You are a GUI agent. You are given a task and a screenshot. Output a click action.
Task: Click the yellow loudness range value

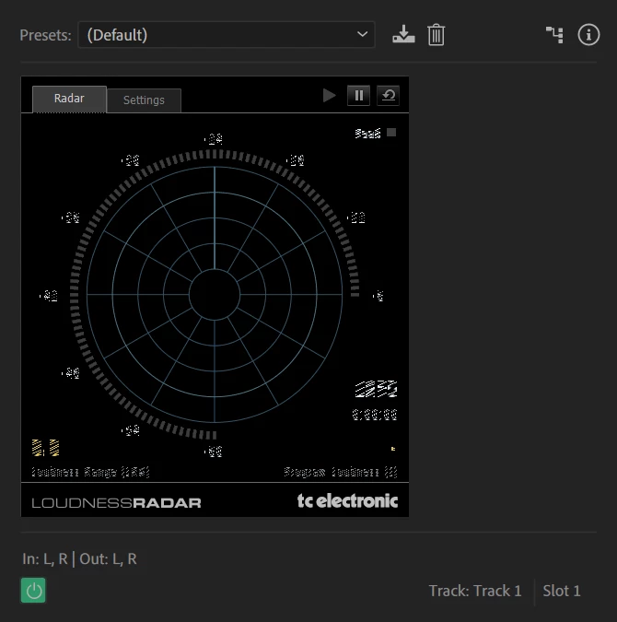click(x=46, y=448)
